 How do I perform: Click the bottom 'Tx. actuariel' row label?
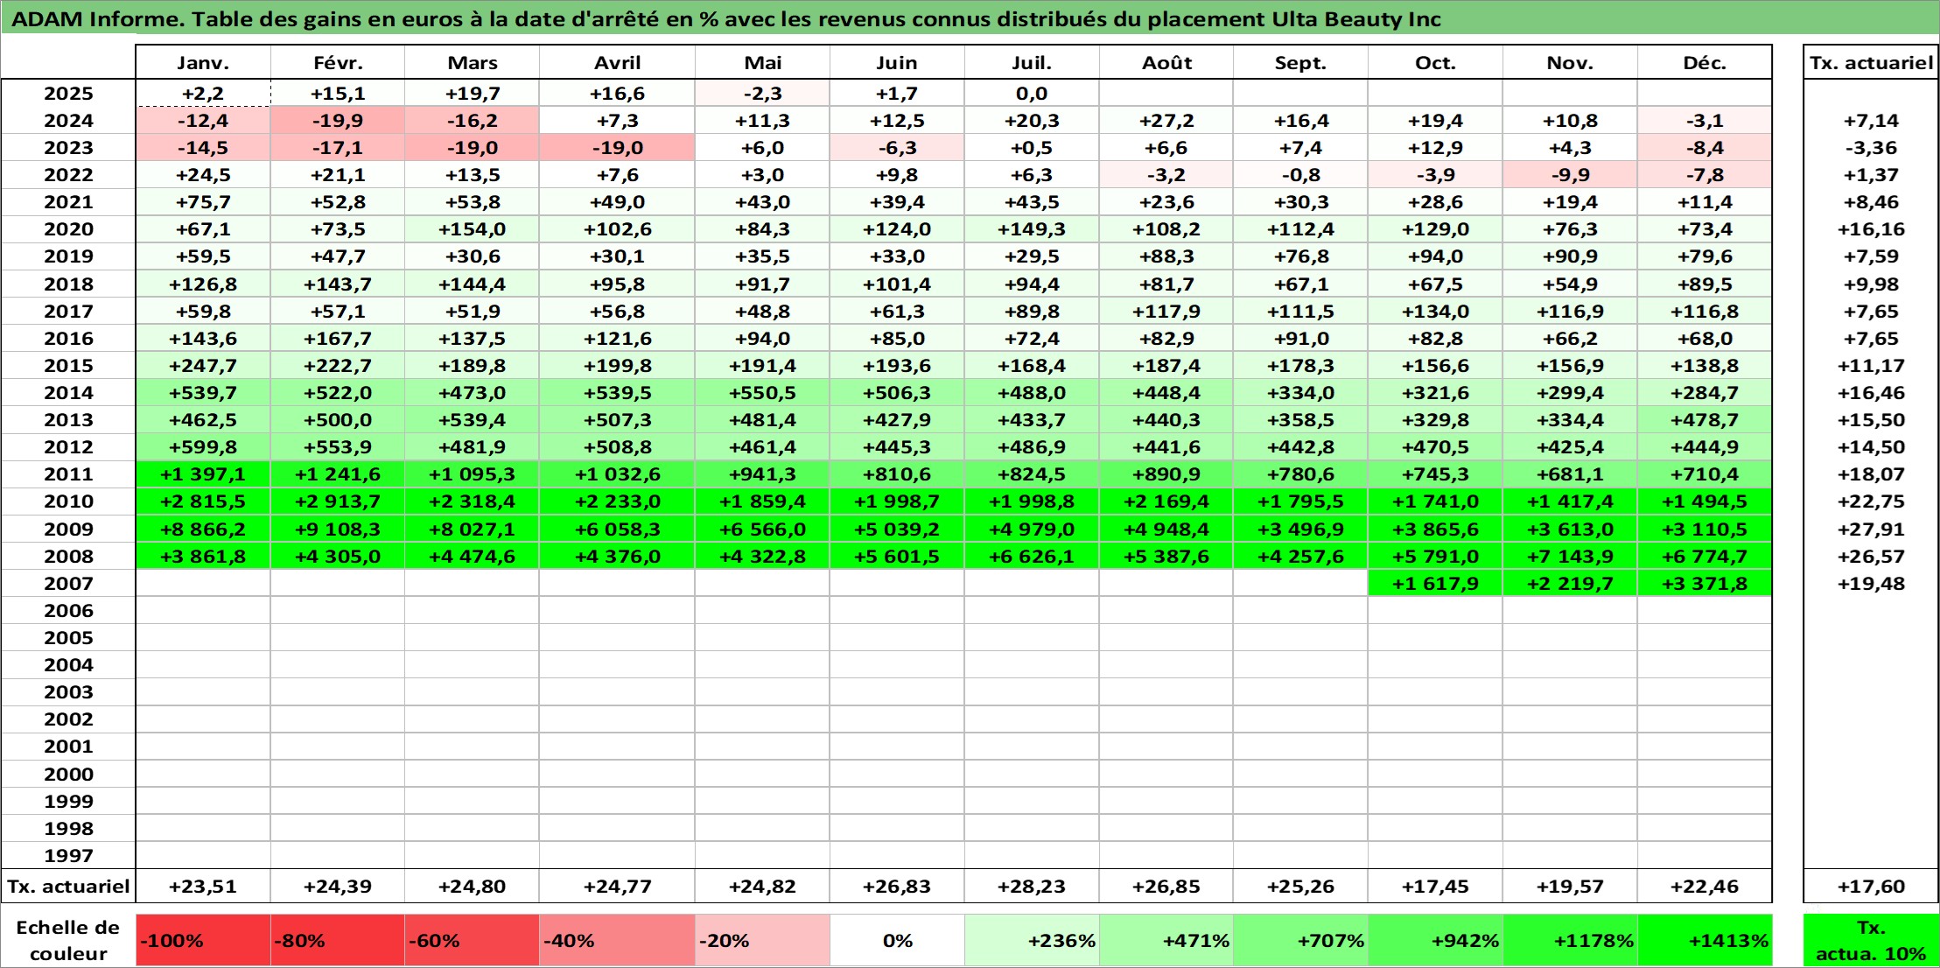pyautogui.click(x=68, y=886)
